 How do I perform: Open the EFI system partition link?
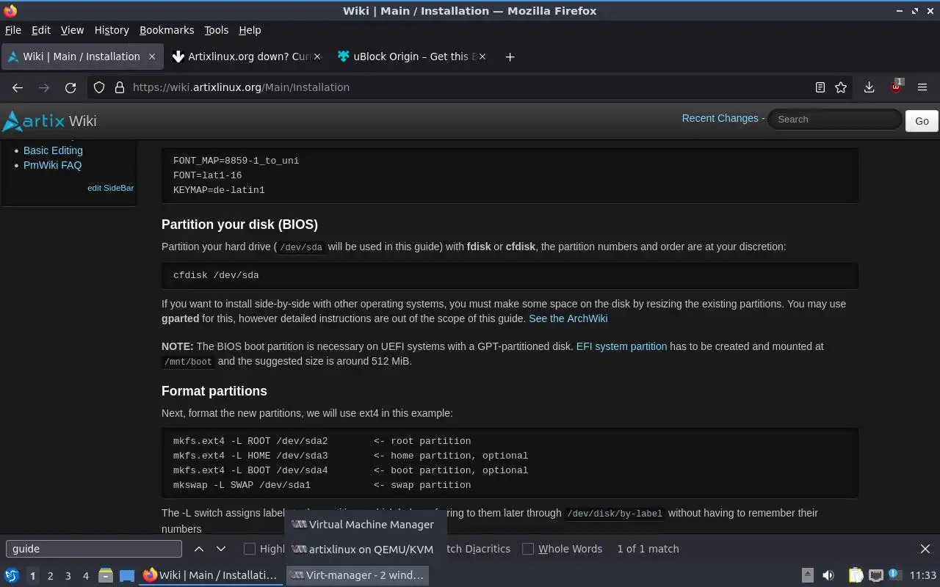621,346
